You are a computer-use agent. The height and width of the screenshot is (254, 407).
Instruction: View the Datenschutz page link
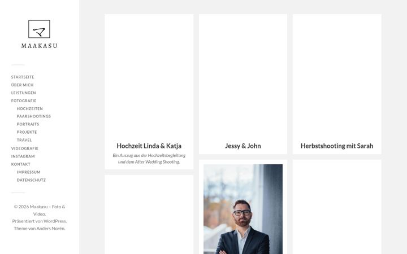[x=32, y=180]
